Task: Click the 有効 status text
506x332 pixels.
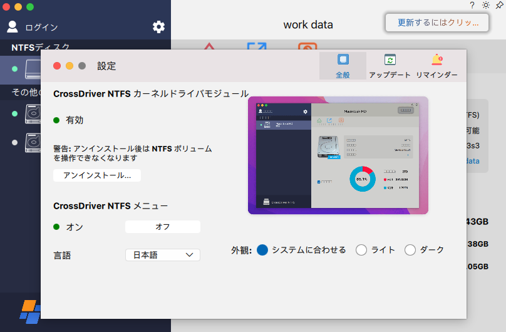Action: point(75,120)
